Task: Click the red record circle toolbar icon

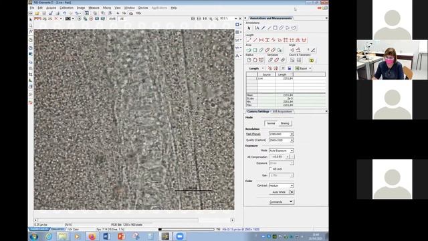Action: pyautogui.click(x=91, y=19)
